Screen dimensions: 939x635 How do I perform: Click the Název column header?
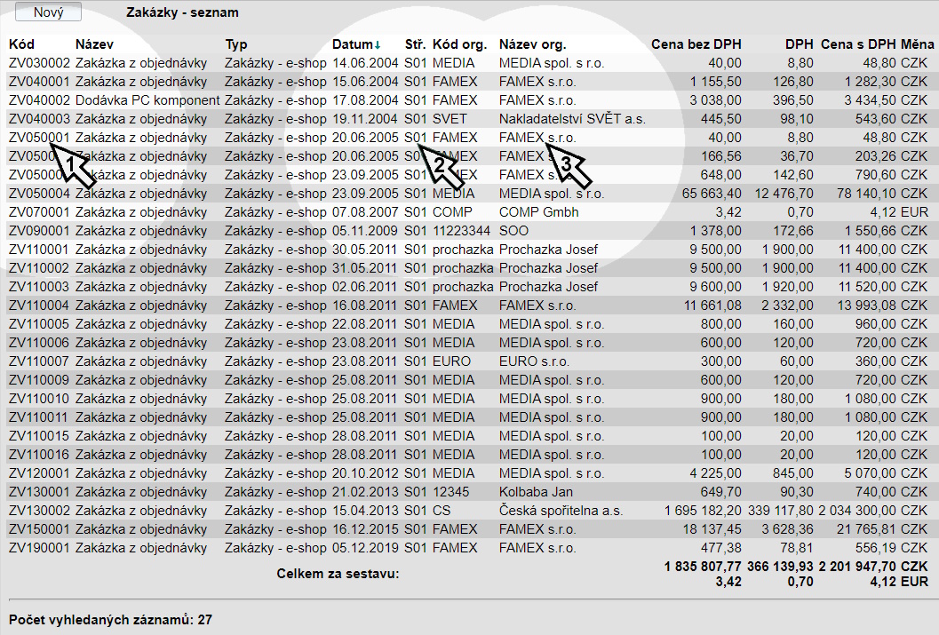pyautogui.click(x=94, y=44)
